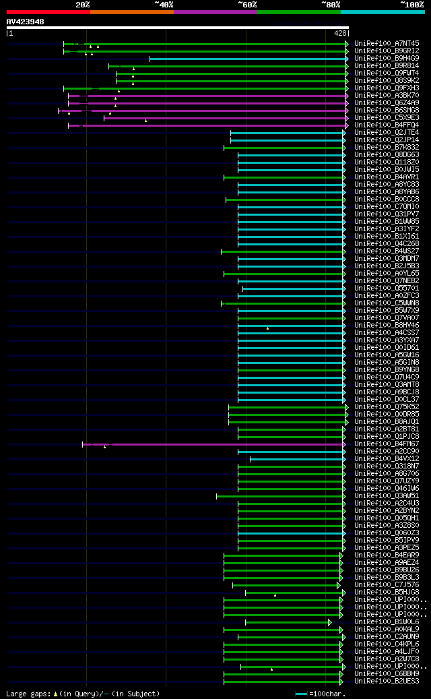Image resolution: width=431 pixels, height=699 pixels.
Task: Click hit label UniRef100_D0CL37
Action: (x=387, y=400)
